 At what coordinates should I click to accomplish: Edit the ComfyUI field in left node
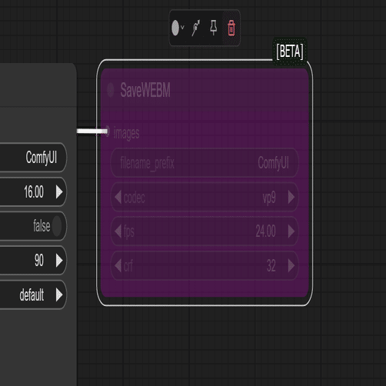tap(33, 157)
